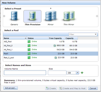101x92 pixels.
Task: Select the Raid_5_pool row
Action: pos(51,57)
